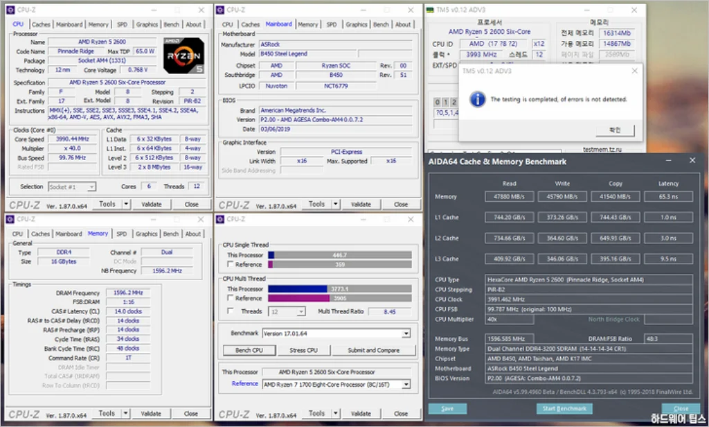Click the Reference link in Bench window
Screen dimensions: 709x427
point(244,383)
